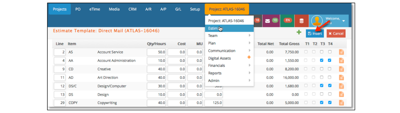The width and height of the screenshot is (400, 113).
Task: Open the note icon for Account Service row
Action: (x=341, y=52)
